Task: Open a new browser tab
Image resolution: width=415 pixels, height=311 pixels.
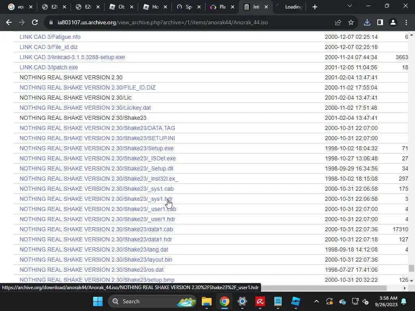Action: click(x=314, y=7)
